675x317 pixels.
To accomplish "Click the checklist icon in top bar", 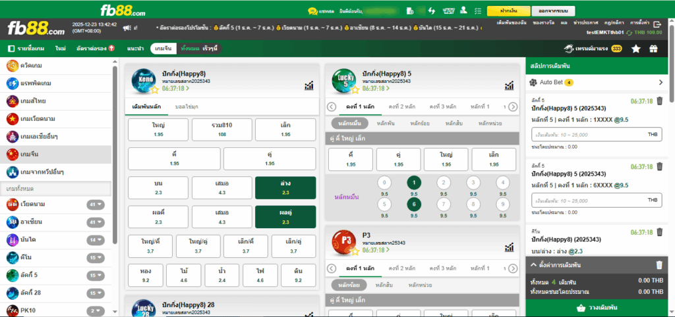I will [477, 11].
